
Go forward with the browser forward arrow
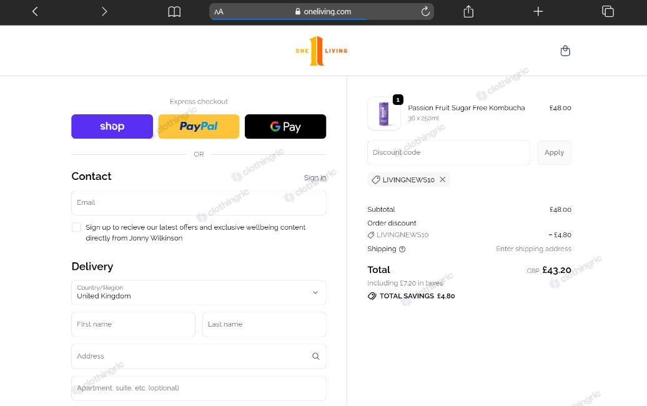[104, 11]
